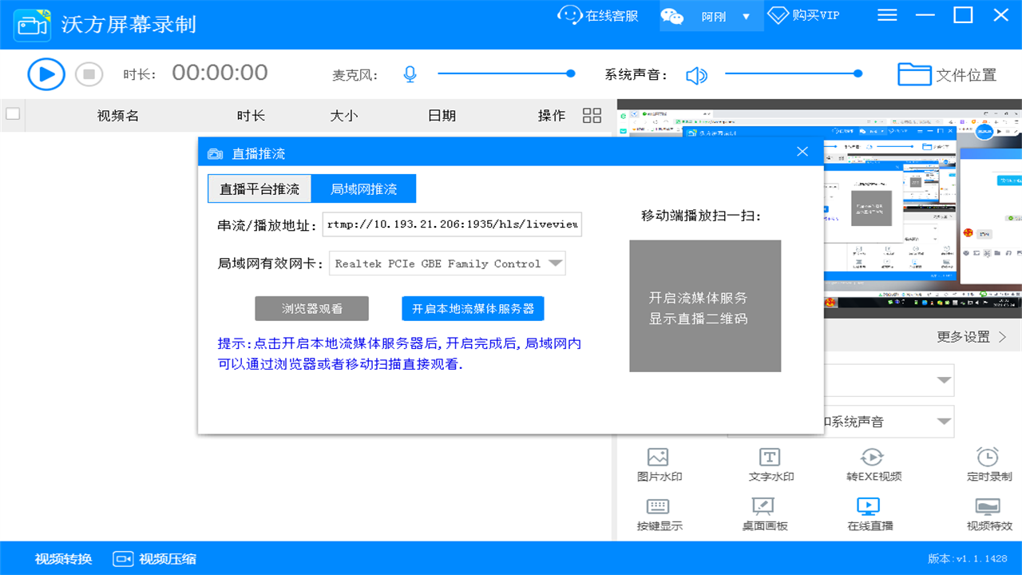Screen dimensions: 1022x575
Task: Click the RTMP streaming address input field
Action: tap(452, 224)
